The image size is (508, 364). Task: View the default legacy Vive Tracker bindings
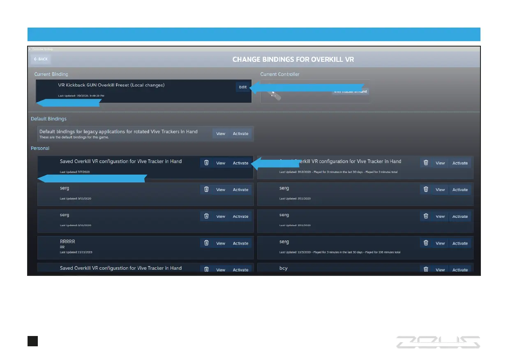click(221, 133)
